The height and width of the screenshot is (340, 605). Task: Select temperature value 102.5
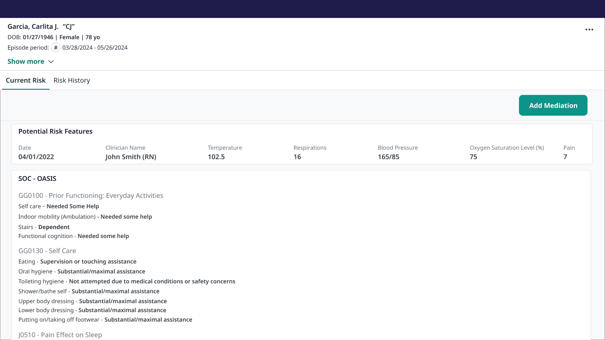[x=216, y=157]
